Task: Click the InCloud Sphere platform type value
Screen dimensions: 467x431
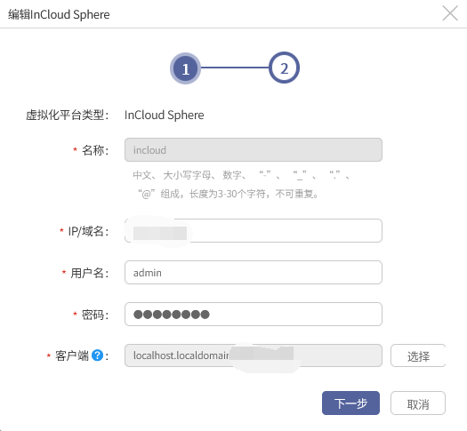Action: click(164, 116)
